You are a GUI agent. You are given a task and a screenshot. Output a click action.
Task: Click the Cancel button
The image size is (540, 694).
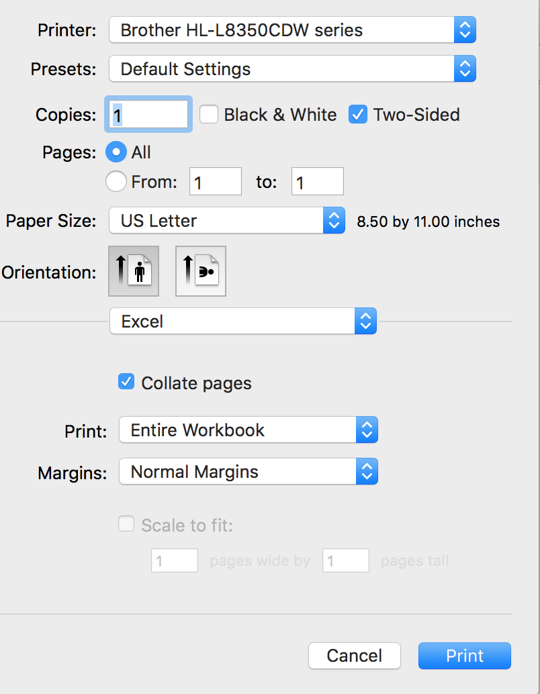[354, 656]
